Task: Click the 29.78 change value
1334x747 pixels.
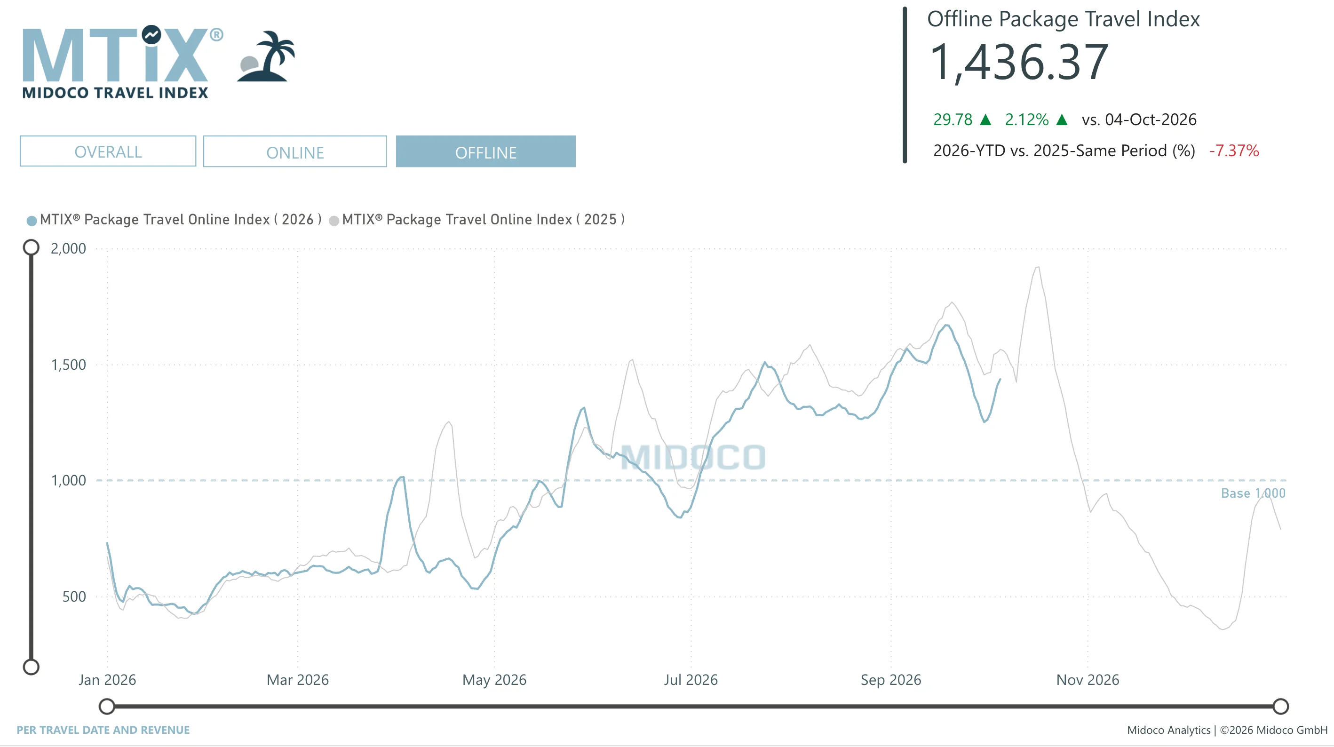Action: (x=953, y=119)
